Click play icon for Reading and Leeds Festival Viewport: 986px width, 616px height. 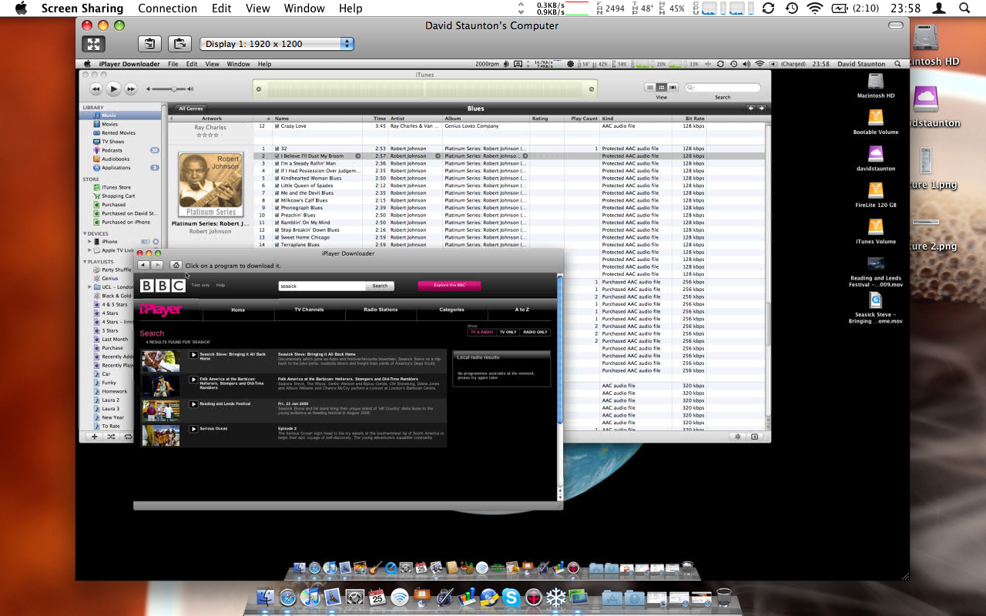(193, 404)
